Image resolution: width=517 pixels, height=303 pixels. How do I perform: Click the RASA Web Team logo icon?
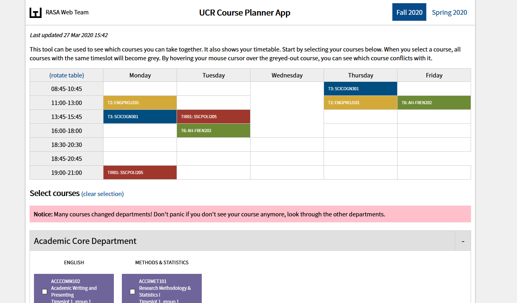(x=36, y=12)
